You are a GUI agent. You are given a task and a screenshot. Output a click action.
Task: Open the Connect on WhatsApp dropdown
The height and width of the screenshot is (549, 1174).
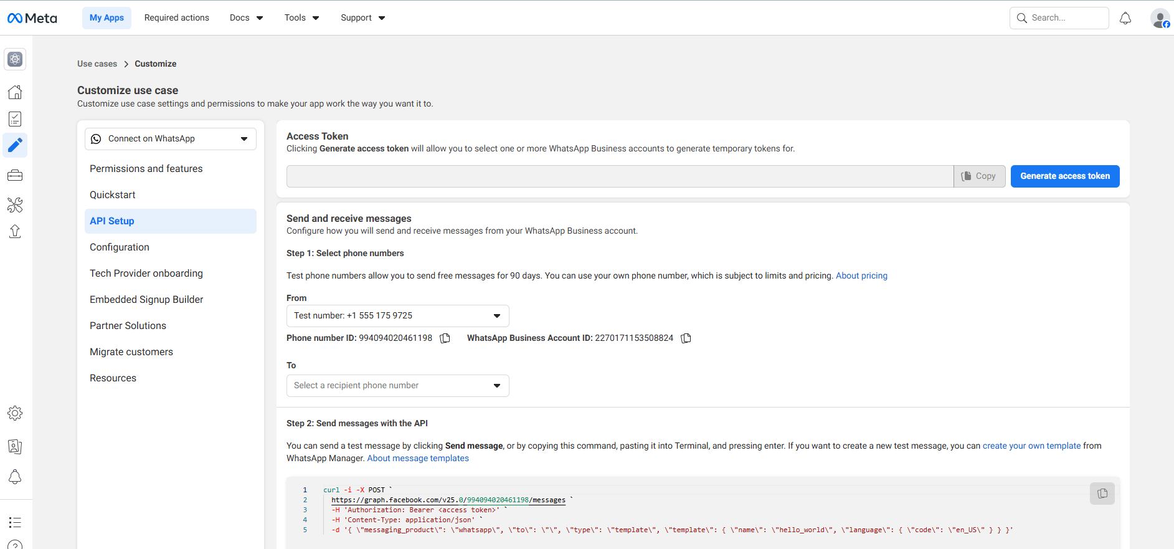coord(171,139)
